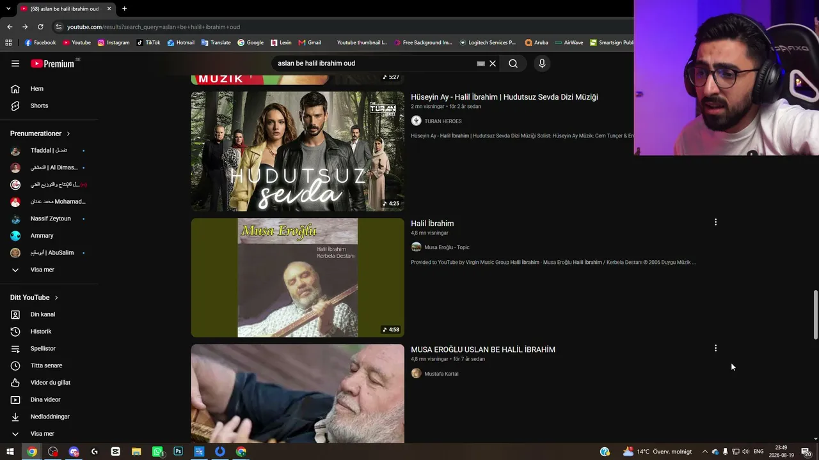The height and width of the screenshot is (460, 819).
Task: Open Hüseyin Ay - Halil İbrahim video title
Action: (x=504, y=97)
